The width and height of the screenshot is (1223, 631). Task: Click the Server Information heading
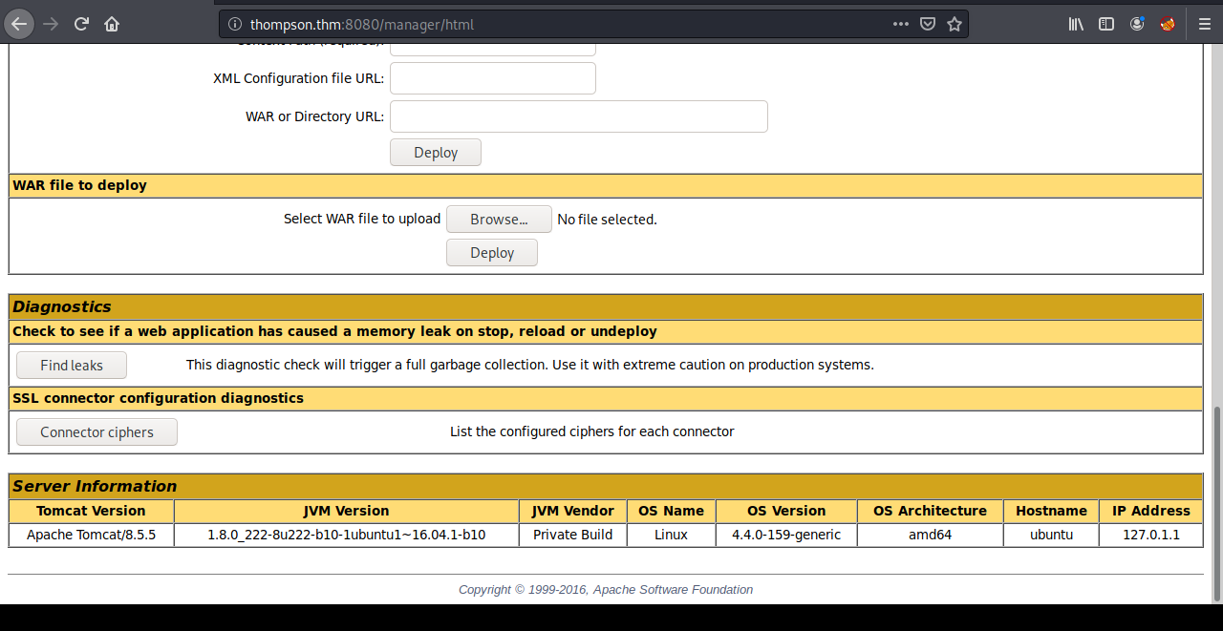(x=95, y=486)
